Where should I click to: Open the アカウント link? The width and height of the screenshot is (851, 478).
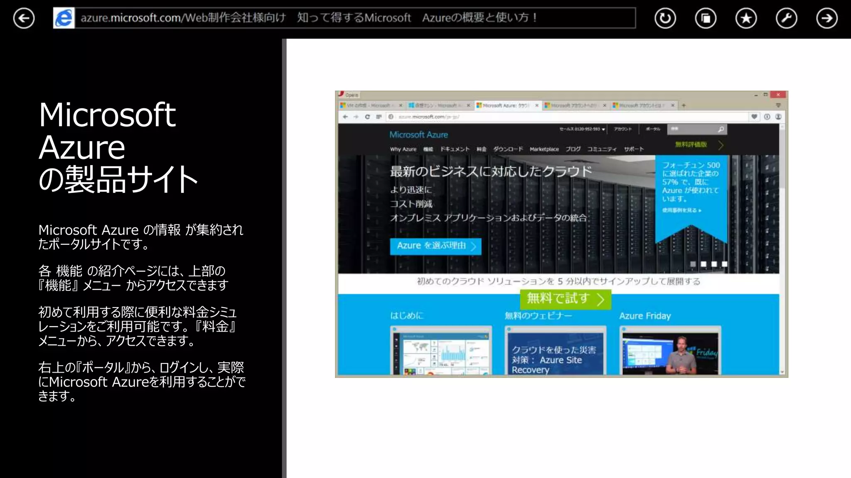pyautogui.click(x=623, y=129)
